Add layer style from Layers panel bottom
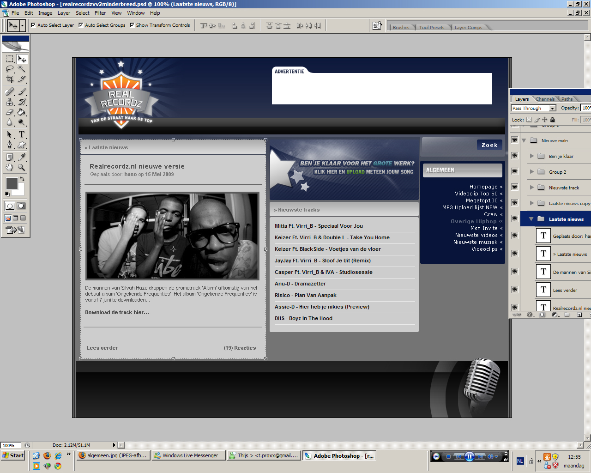 [x=530, y=315]
